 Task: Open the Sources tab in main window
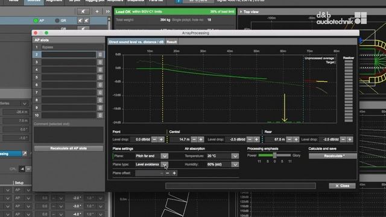pyautogui.click(x=34, y=1)
